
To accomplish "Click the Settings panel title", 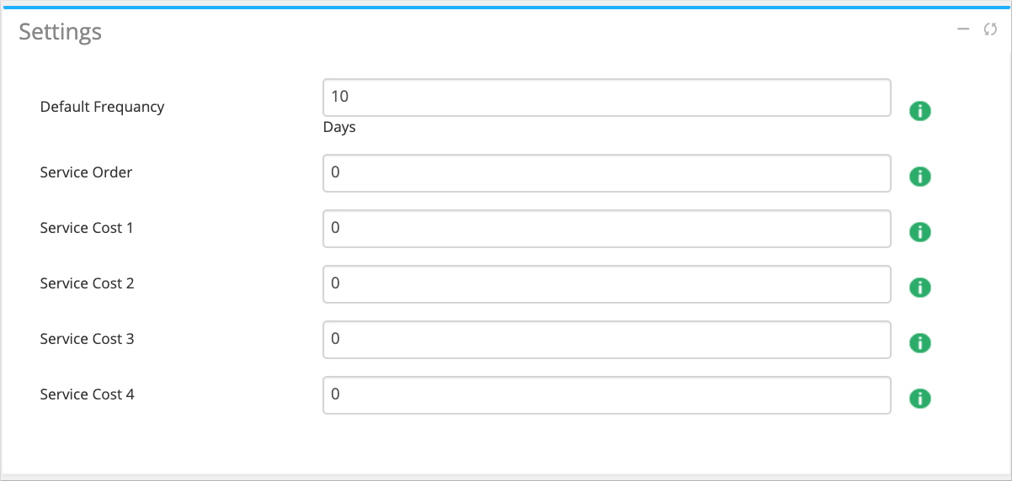I will point(61,32).
